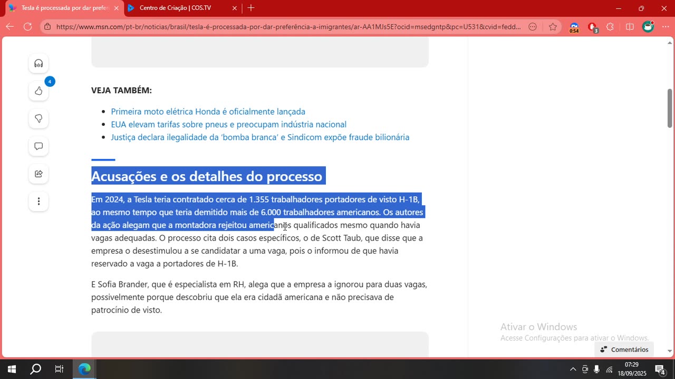Go back with browser back arrow

click(x=10, y=26)
